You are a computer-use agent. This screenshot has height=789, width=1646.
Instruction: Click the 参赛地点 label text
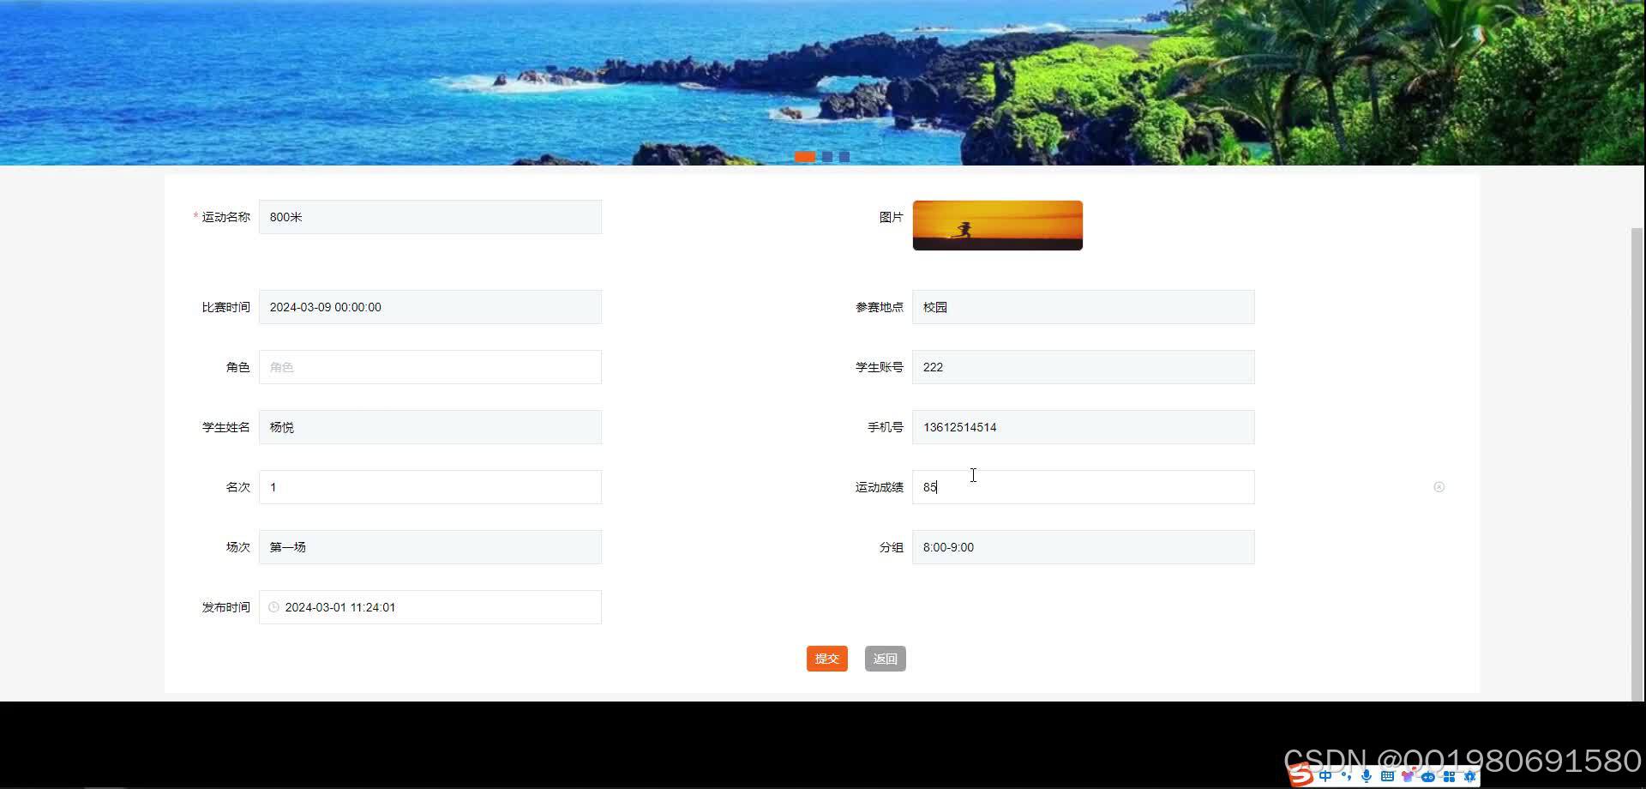pos(880,307)
